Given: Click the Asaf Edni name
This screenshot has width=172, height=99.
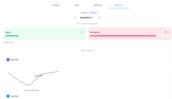Looking at the screenshot, I should (15, 60).
